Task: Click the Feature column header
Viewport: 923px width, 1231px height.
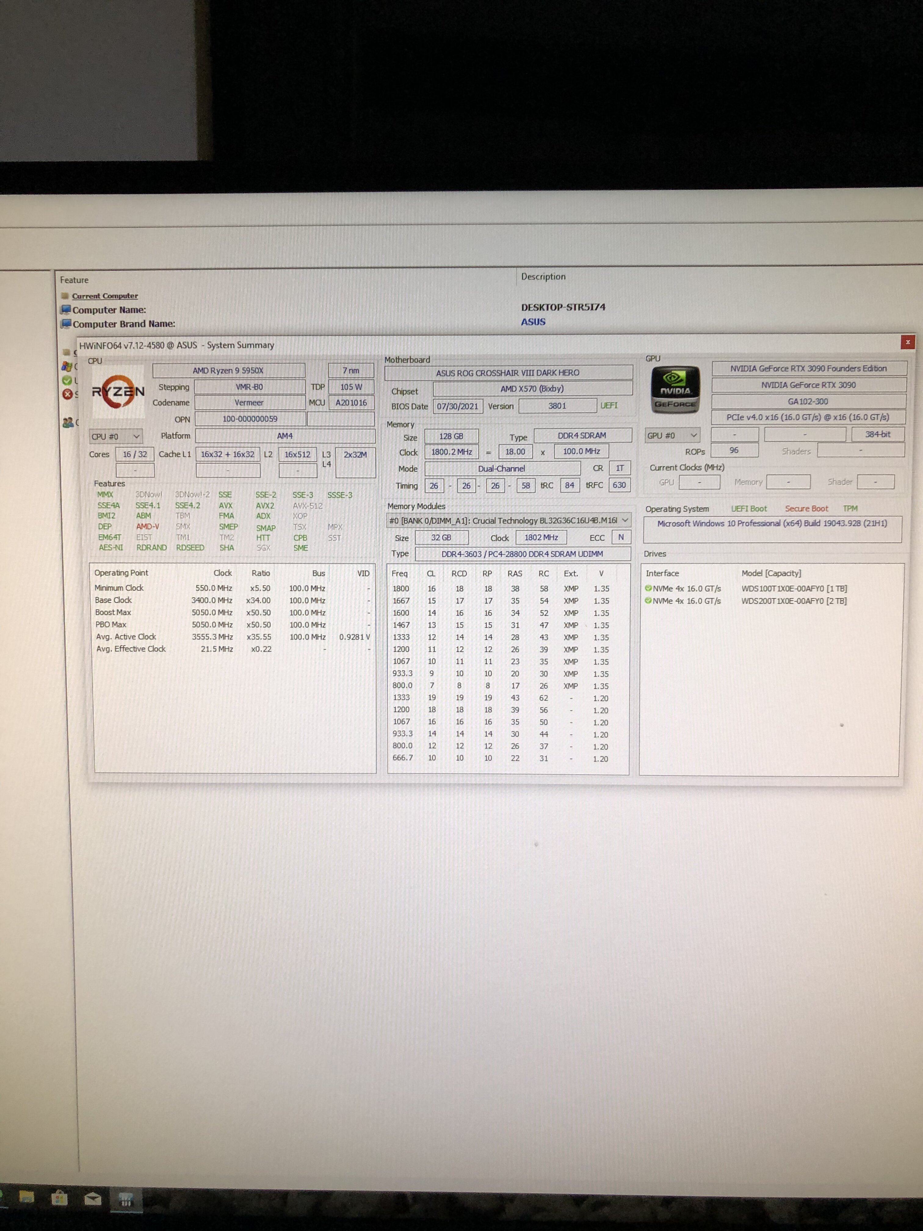Action: 74,280
